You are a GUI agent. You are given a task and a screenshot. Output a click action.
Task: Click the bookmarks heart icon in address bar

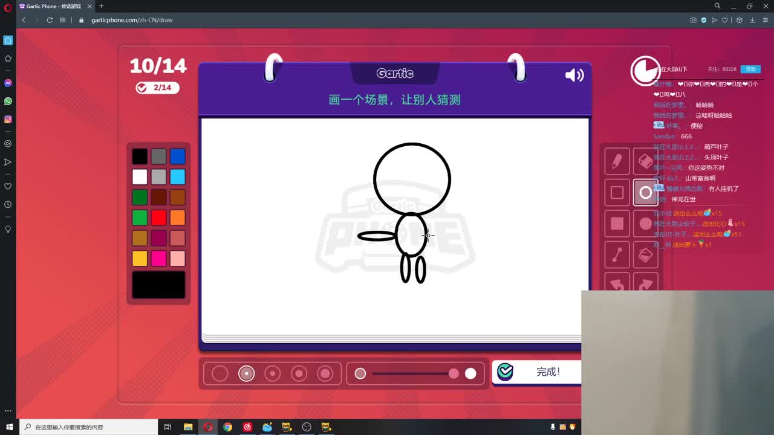pyautogui.click(x=725, y=20)
